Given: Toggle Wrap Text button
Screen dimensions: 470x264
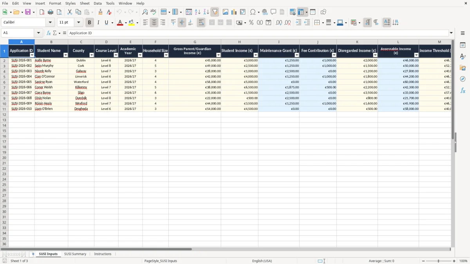Looking at the screenshot, I should tap(201, 23).
